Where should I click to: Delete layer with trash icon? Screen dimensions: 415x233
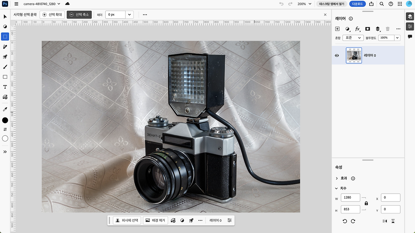pyautogui.click(x=387, y=29)
